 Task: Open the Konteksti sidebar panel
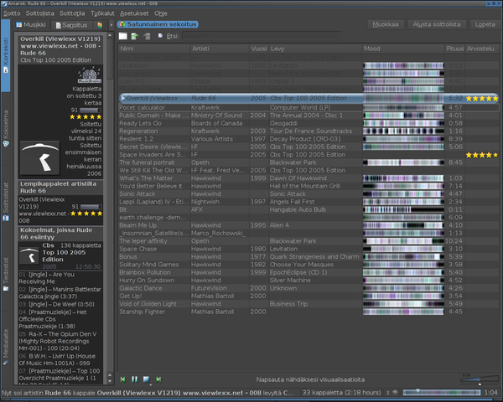click(x=6, y=55)
